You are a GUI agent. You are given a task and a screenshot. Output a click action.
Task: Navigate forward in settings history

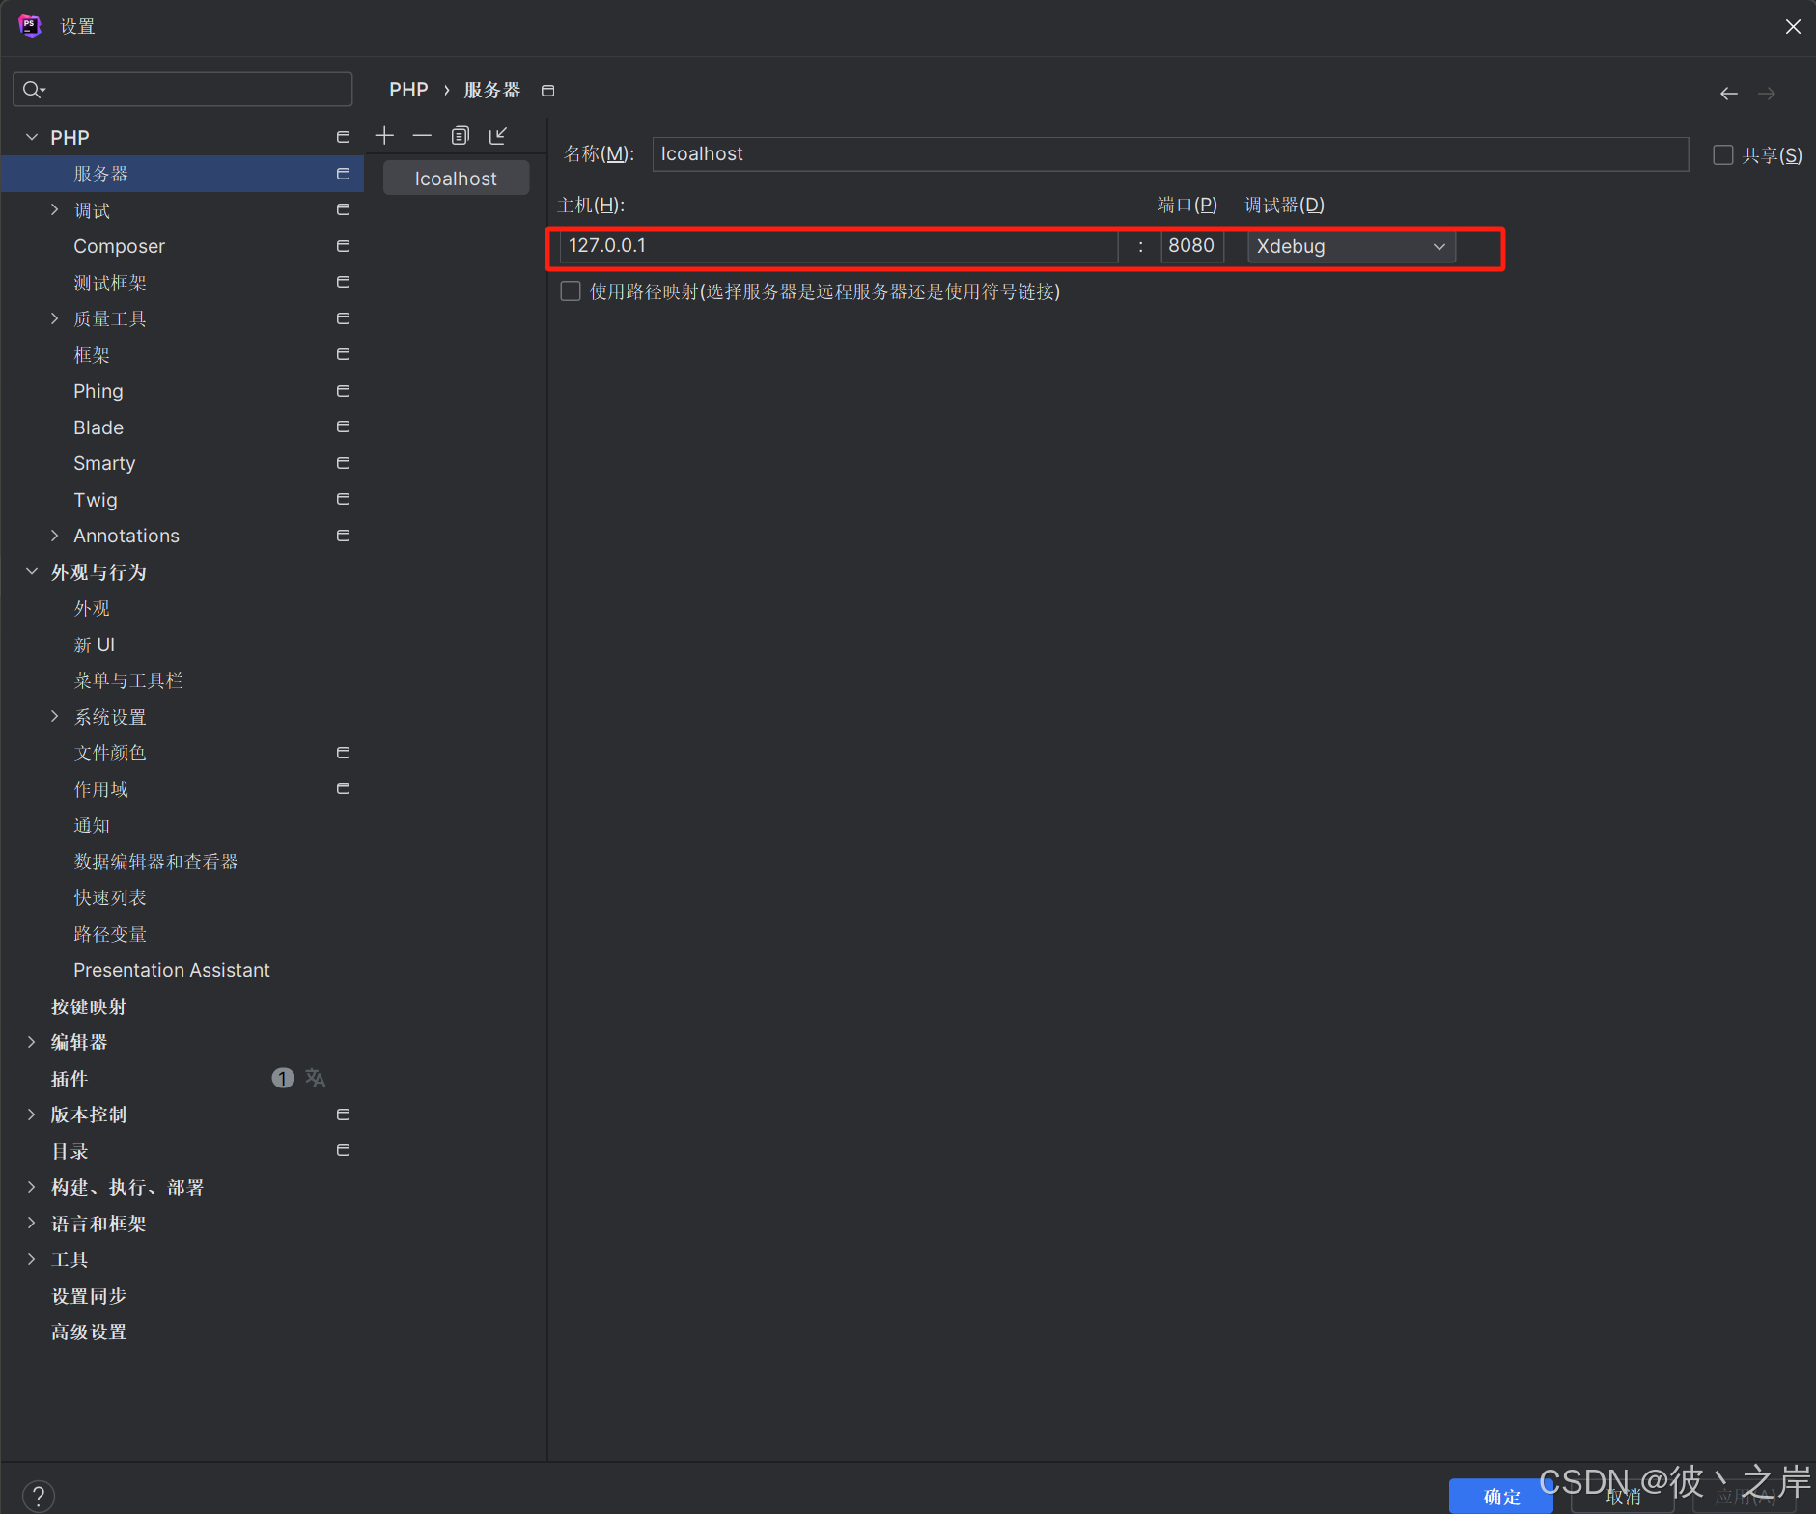point(1769,93)
